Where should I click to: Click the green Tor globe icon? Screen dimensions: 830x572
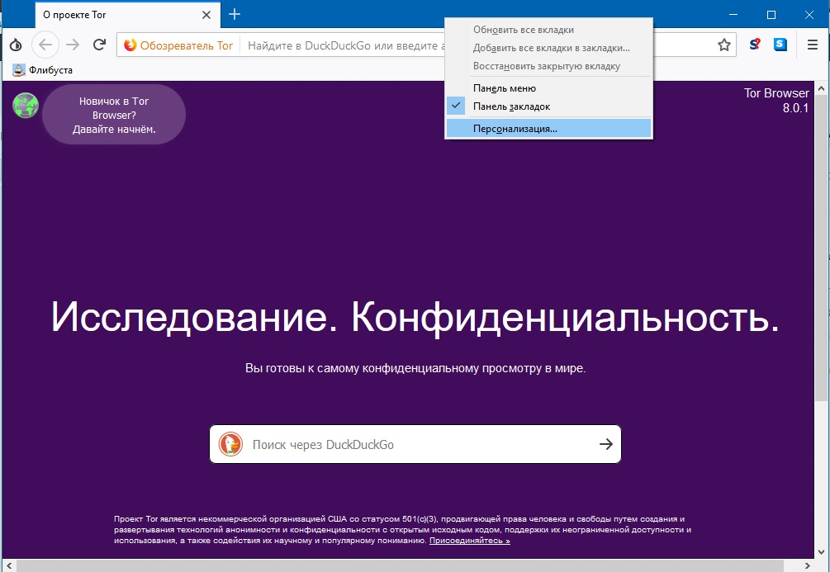[x=26, y=106]
